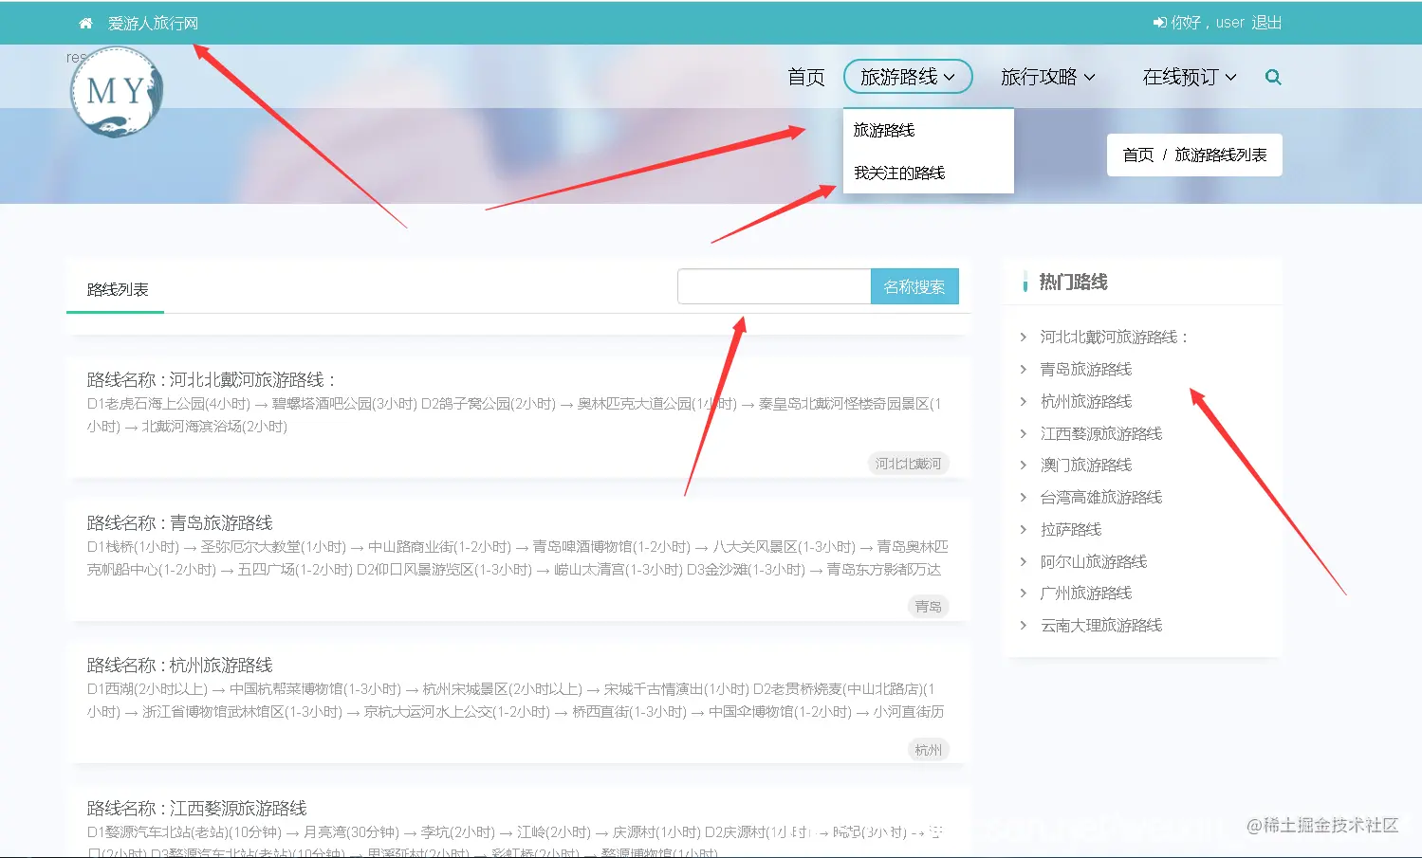Select 我关注的路线 from the open submenu
The width and height of the screenshot is (1422, 858).
click(x=899, y=173)
